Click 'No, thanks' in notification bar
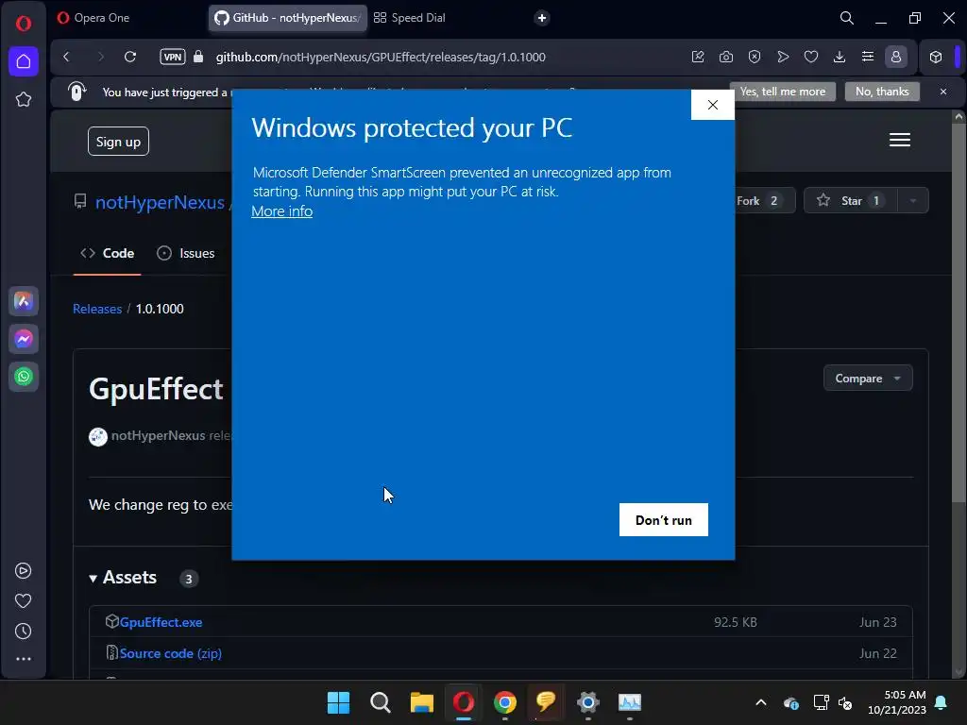Image resolution: width=967 pixels, height=725 pixels. coord(882,92)
